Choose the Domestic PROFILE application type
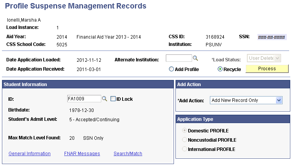Image resolution: width=293 pixels, height=166 pixels. pos(184,130)
